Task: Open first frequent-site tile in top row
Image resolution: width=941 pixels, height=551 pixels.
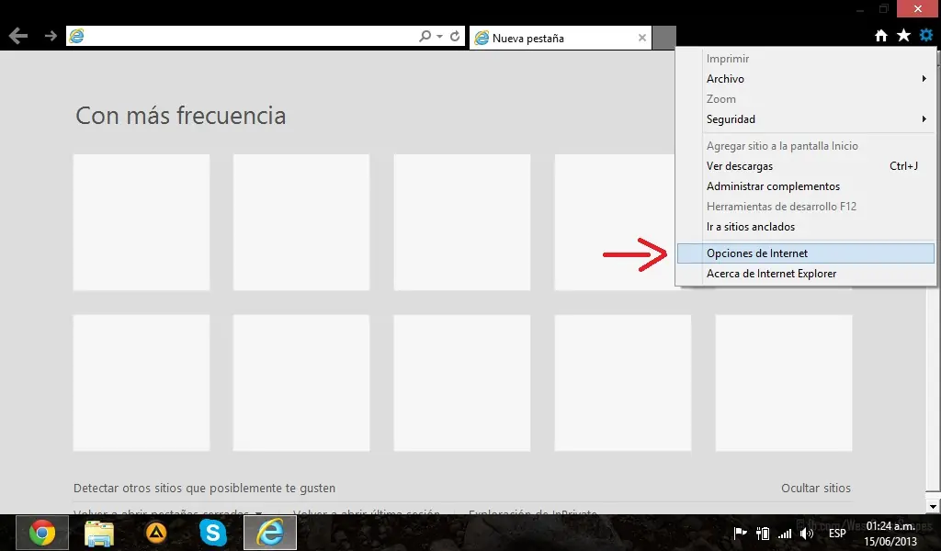Action: coord(142,222)
